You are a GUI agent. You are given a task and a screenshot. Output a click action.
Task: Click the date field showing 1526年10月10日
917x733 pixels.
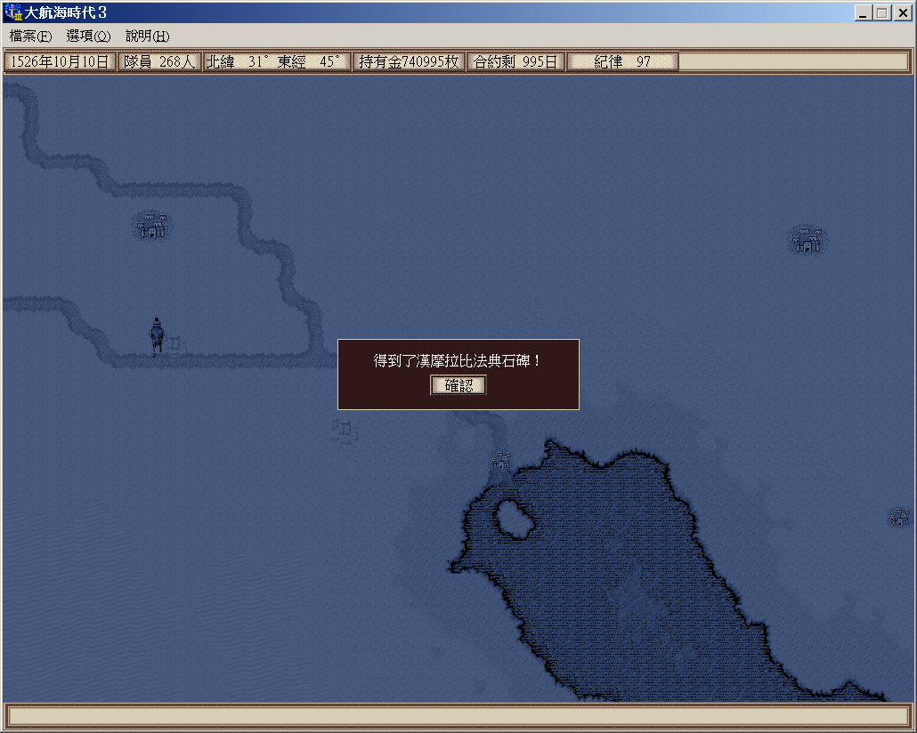pyautogui.click(x=60, y=62)
